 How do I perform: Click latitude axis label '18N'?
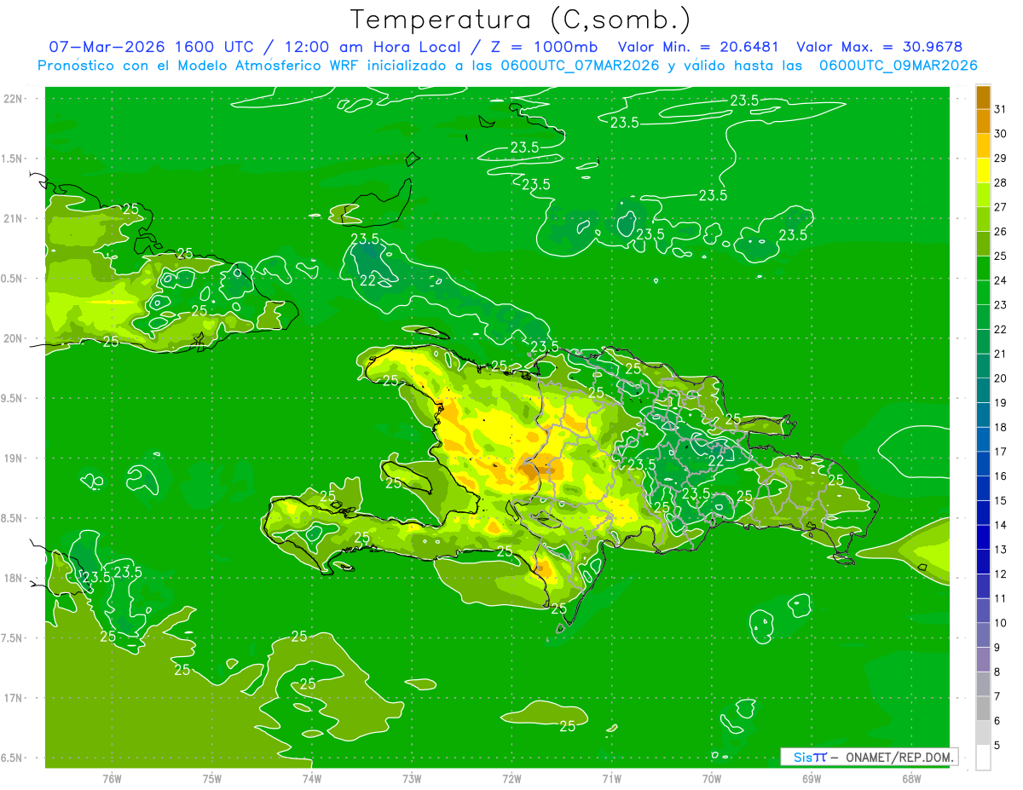(x=14, y=578)
